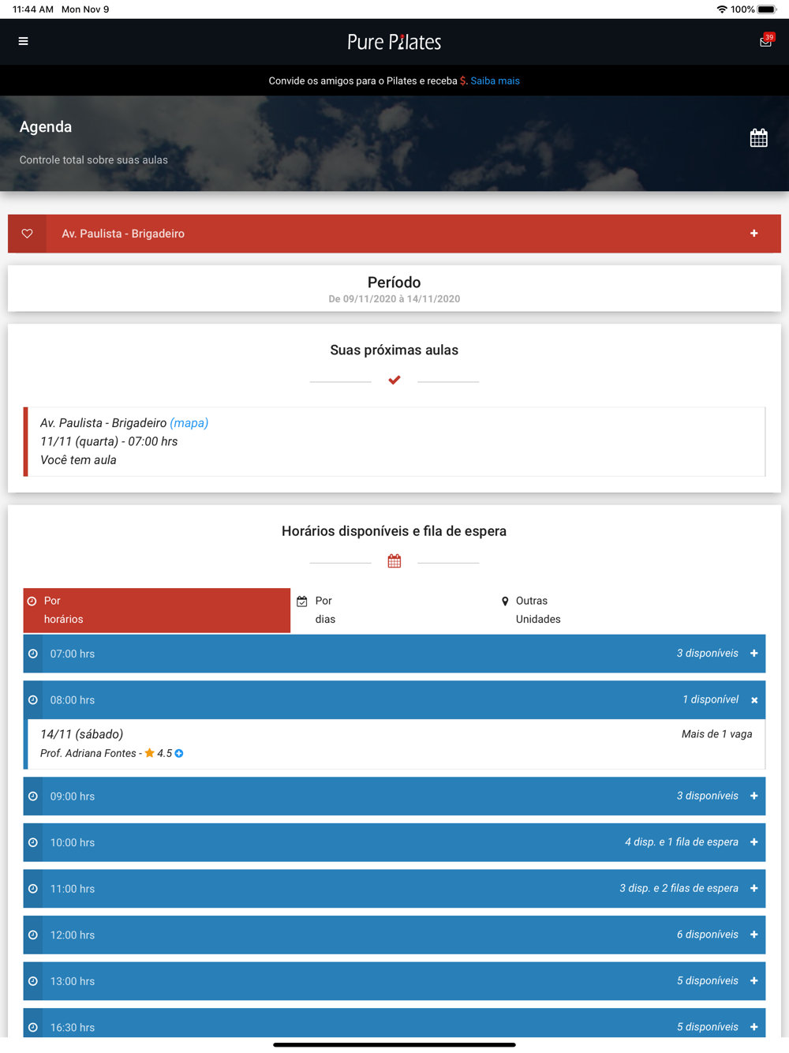Viewport: 789px width, 1053px height.
Task: Click the clock icon on 13:00 hrs row
Action: click(33, 981)
